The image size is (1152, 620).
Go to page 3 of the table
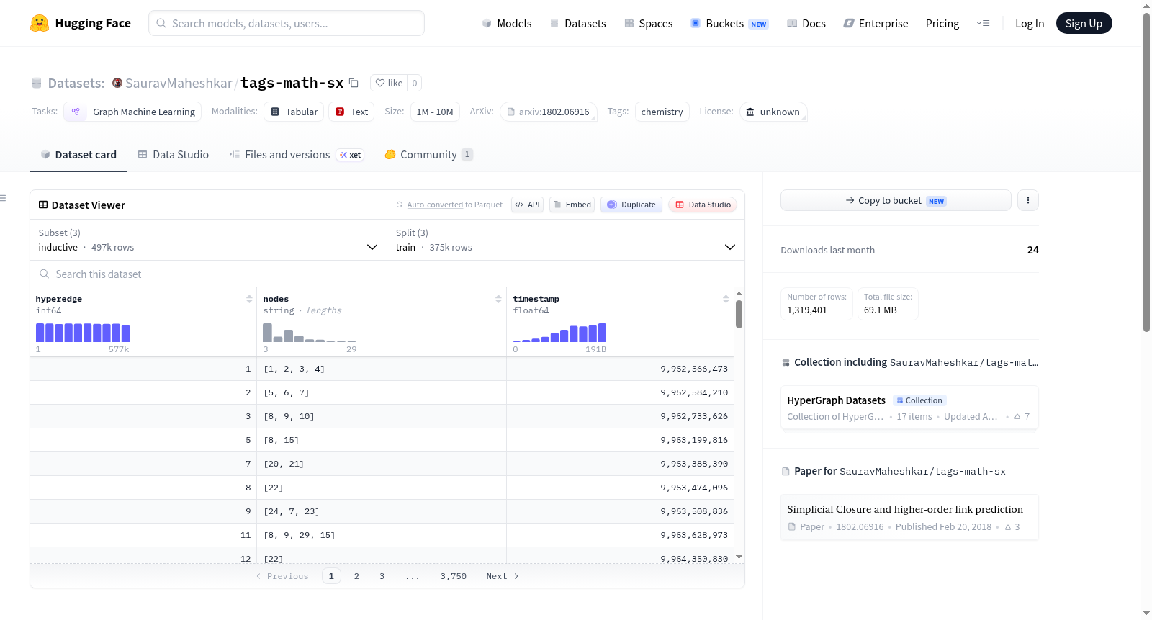click(x=382, y=576)
